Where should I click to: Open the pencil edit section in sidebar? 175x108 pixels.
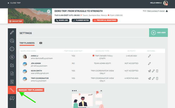pyautogui.click(x=12, y=32)
